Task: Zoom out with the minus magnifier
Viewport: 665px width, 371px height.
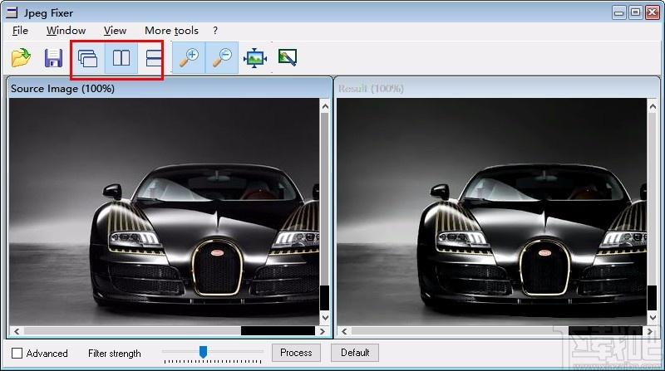Action: click(222, 58)
